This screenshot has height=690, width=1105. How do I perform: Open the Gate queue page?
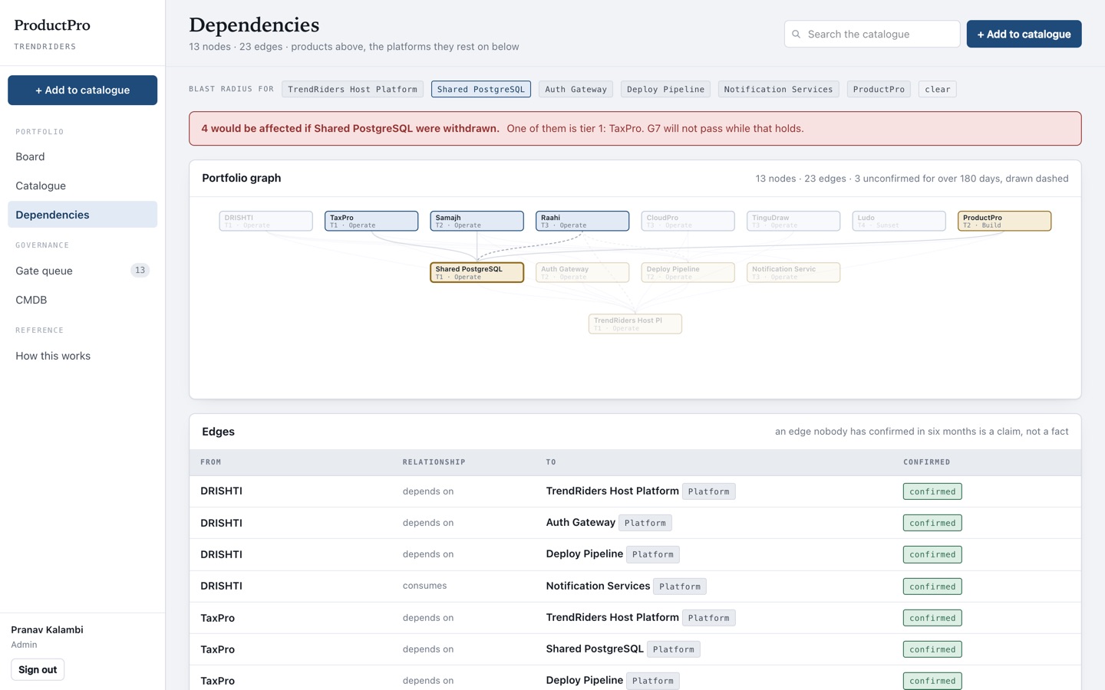pos(82,271)
